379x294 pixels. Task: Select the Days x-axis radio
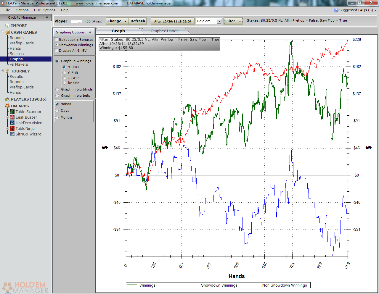coord(57,111)
